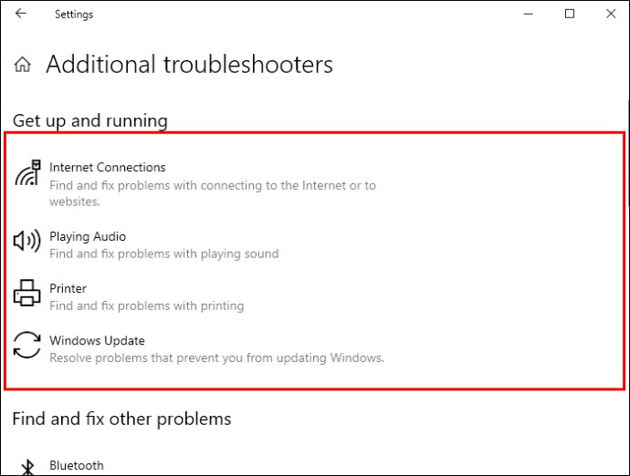630x476 pixels.
Task: Click the vertical scrollbar on the right edge
Action: [627, 152]
